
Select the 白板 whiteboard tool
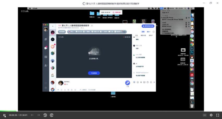tap(111, 32)
